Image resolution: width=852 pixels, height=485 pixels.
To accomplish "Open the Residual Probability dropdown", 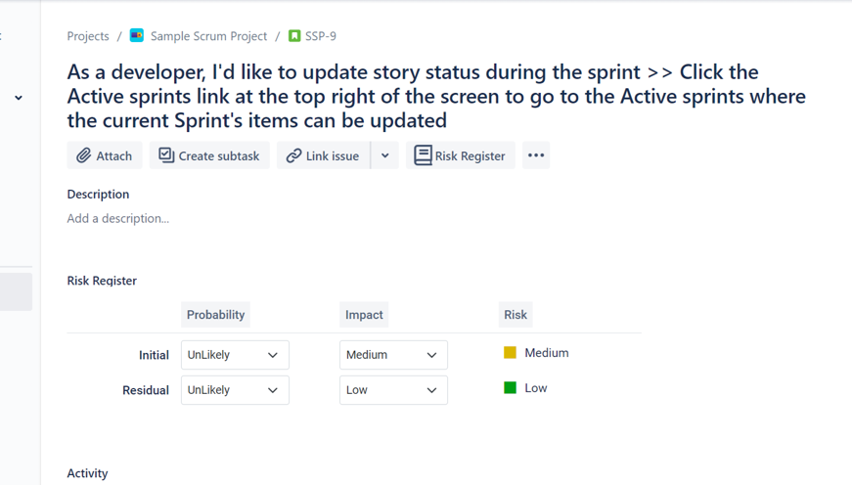I will 235,390.
